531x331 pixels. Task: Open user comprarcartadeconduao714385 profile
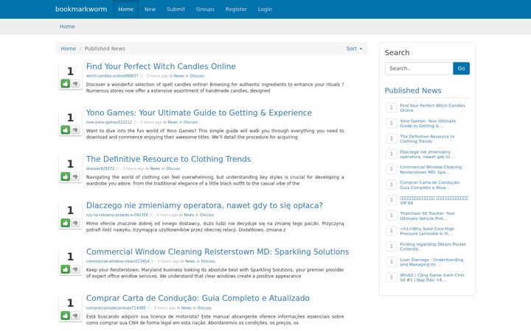click(116, 307)
